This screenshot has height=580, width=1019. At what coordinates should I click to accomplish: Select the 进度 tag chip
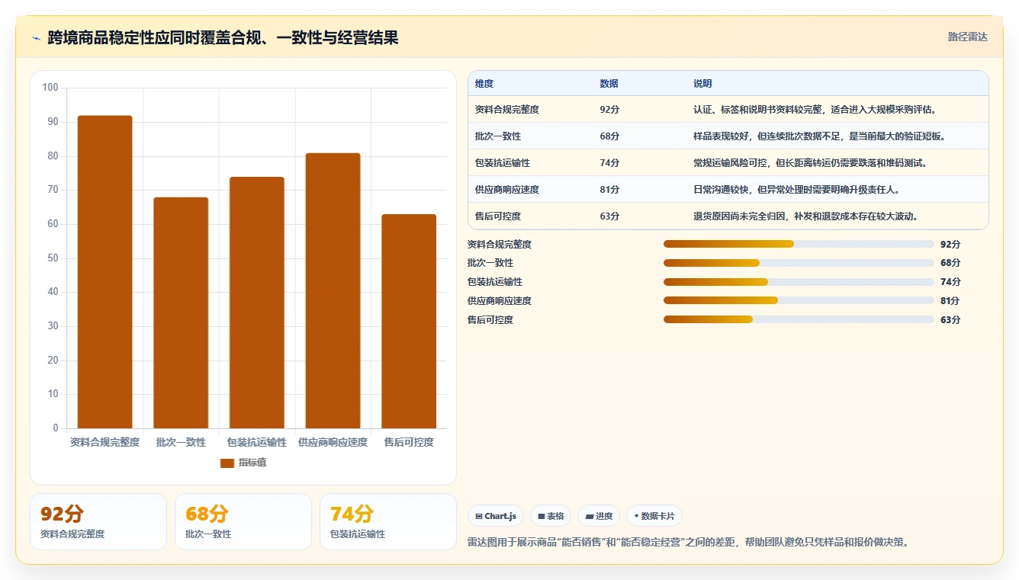599,516
